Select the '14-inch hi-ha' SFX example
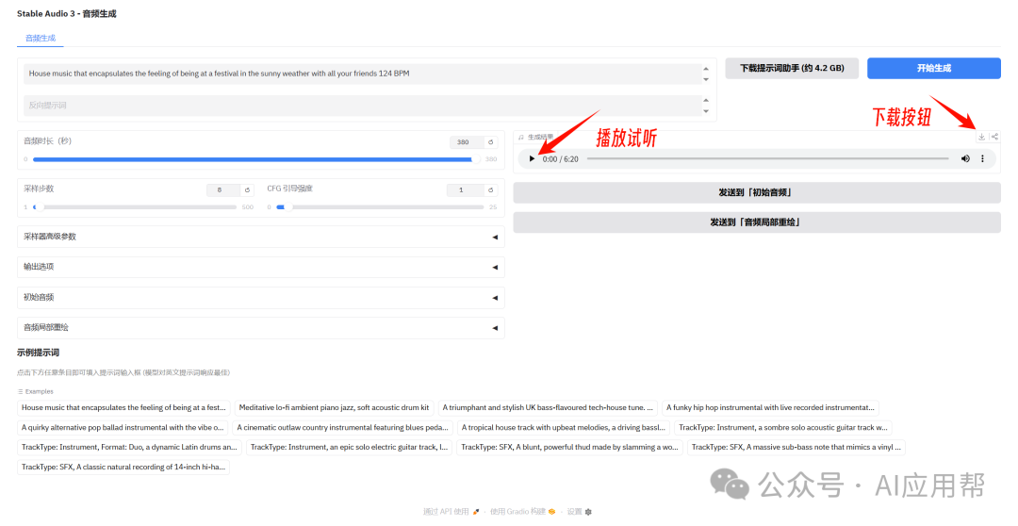The height and width of the screenshot is (526, 1018). click(123, 467)
